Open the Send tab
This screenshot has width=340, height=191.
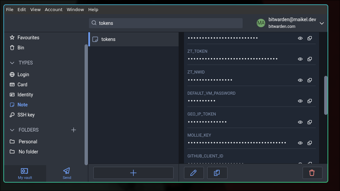coord(67,173)
